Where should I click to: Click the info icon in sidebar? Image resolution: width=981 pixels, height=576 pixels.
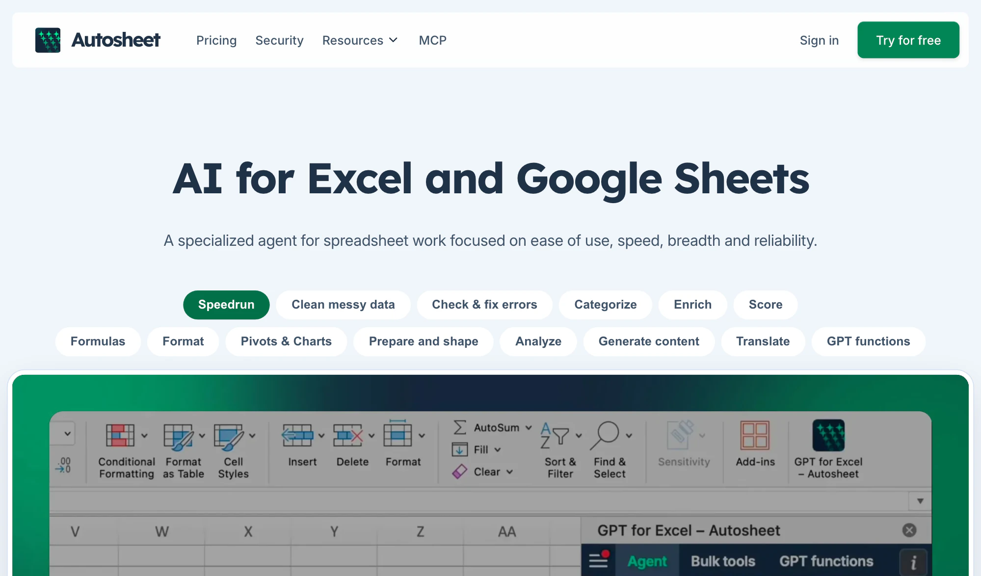pyautogui.click(x=913, y=562)
